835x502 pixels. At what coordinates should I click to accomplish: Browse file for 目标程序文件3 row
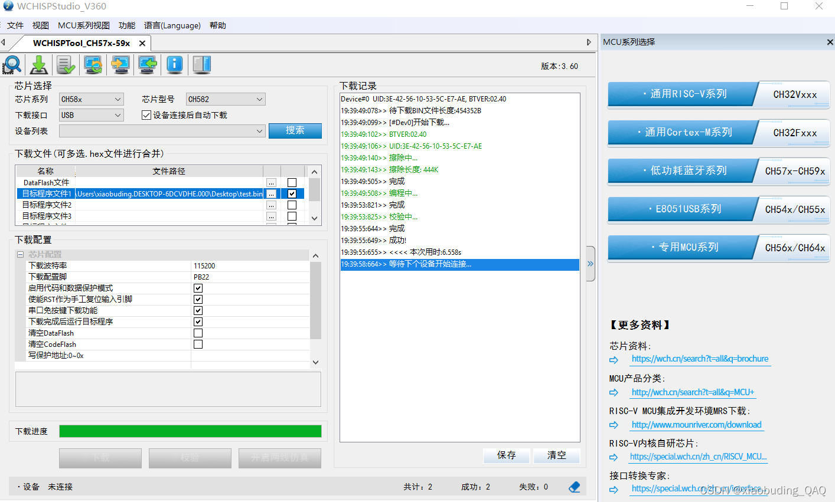click(271, 216)
